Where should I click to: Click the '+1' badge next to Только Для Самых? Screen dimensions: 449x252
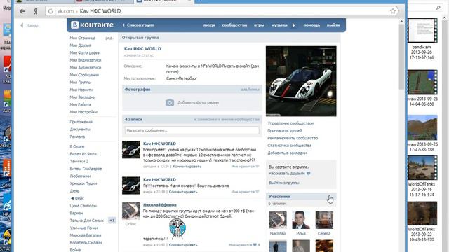112,220
